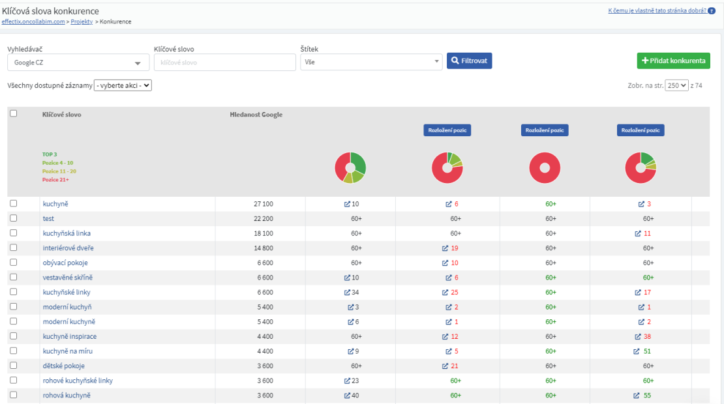This screenshot has width=724, height=404.
Task: Open external link icon beside 6 in moderní kuchyně row
Action: 350,322
